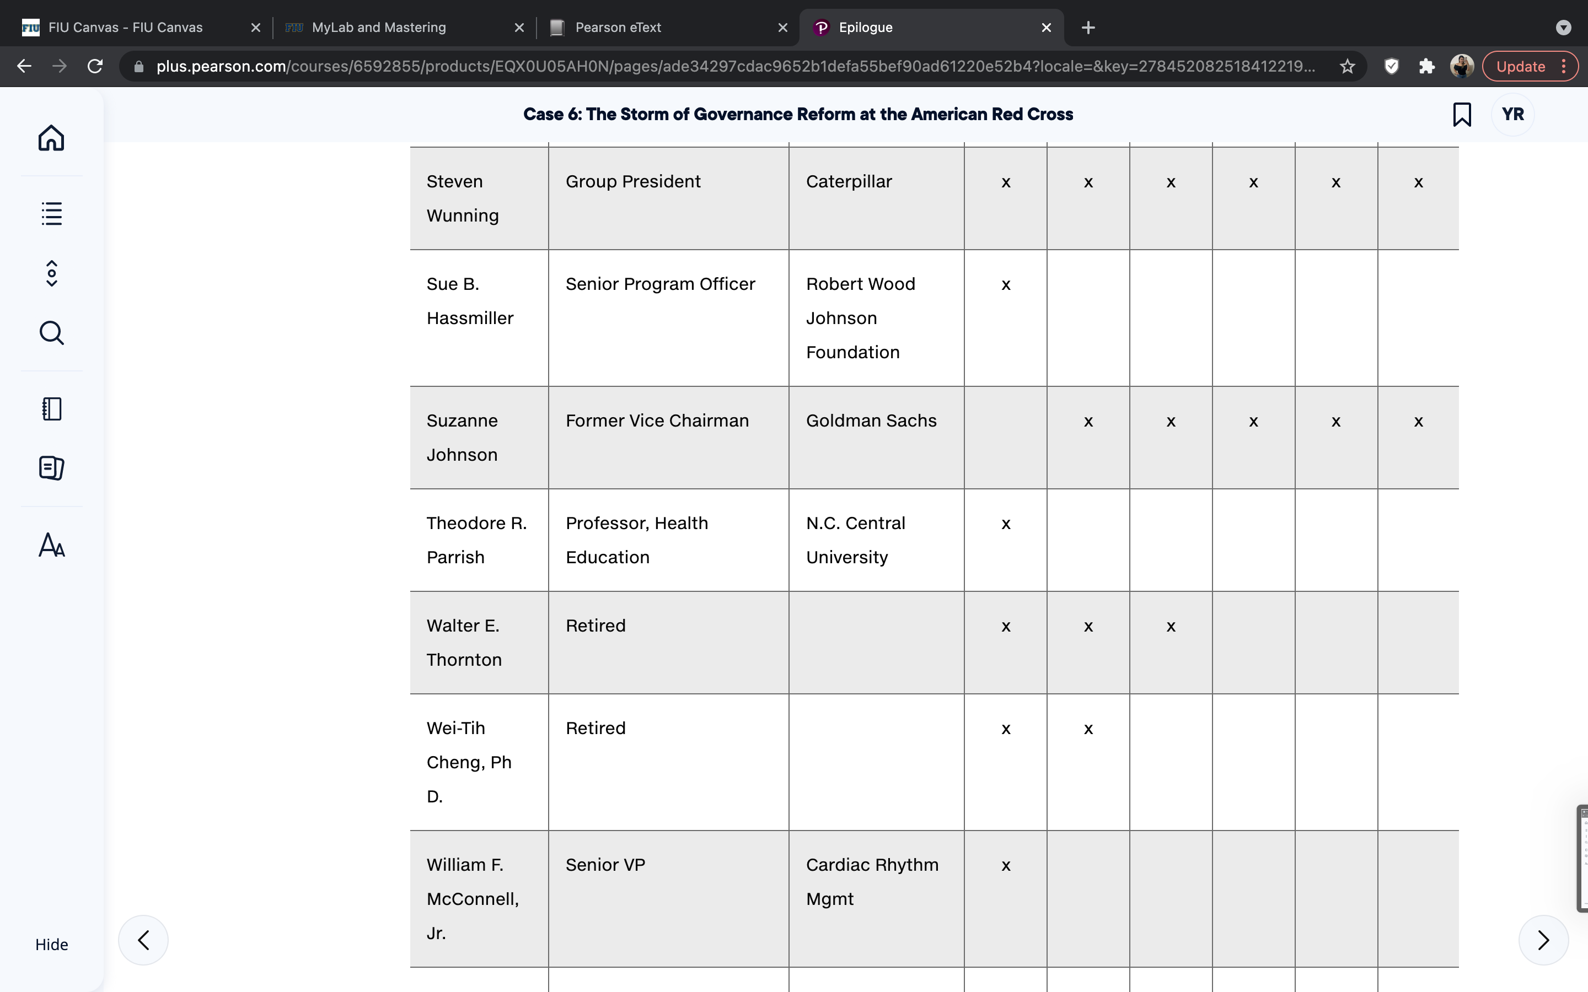This screenshot has height=992, width=1588.
Task: Expand the tab search dropdown arrow
Action: tap(1563, 28)
